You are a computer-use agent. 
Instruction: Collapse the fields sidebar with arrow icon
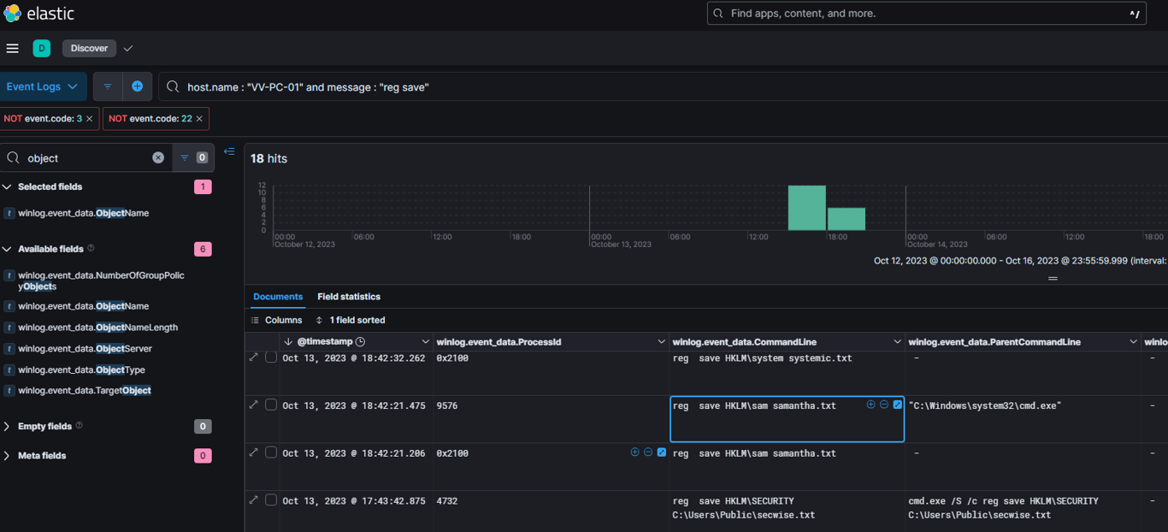tap(229, 152)
